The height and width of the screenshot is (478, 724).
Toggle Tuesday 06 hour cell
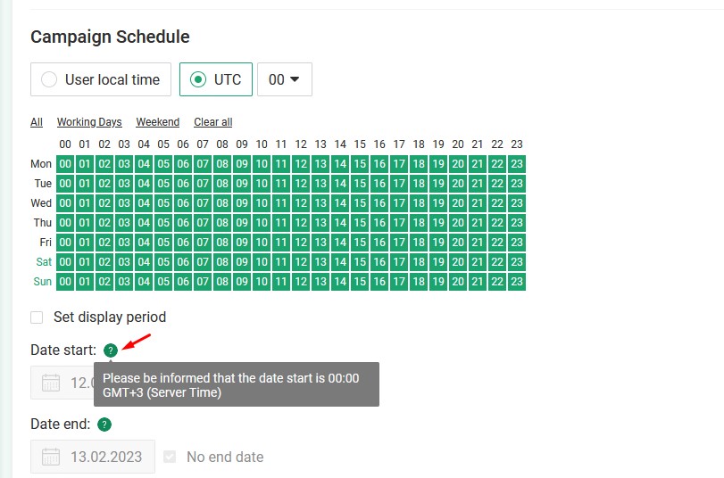tap(183, 184)
